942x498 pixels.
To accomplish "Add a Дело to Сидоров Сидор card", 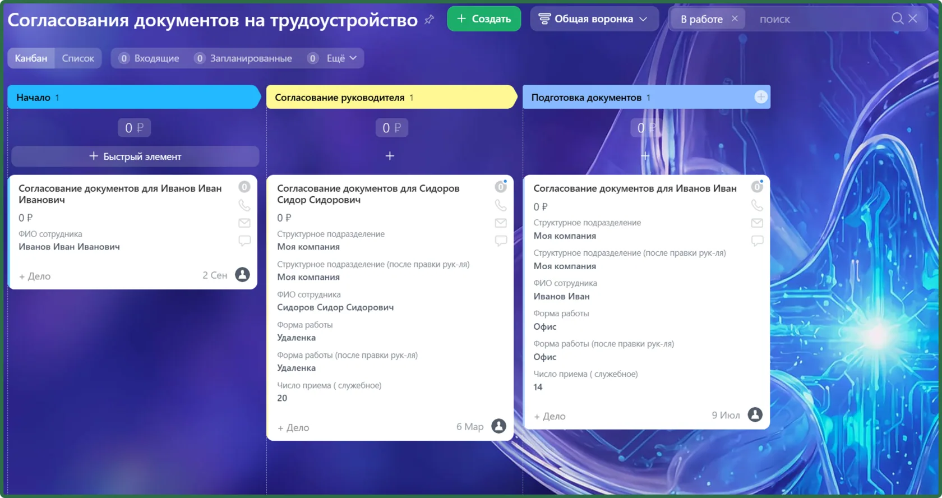I will [293, 428].
